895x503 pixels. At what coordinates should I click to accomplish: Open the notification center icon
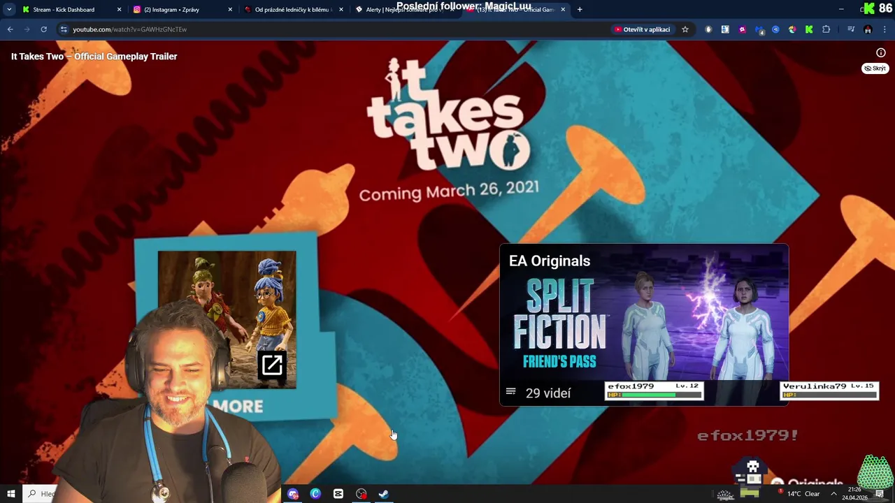[x=880, y=494]
